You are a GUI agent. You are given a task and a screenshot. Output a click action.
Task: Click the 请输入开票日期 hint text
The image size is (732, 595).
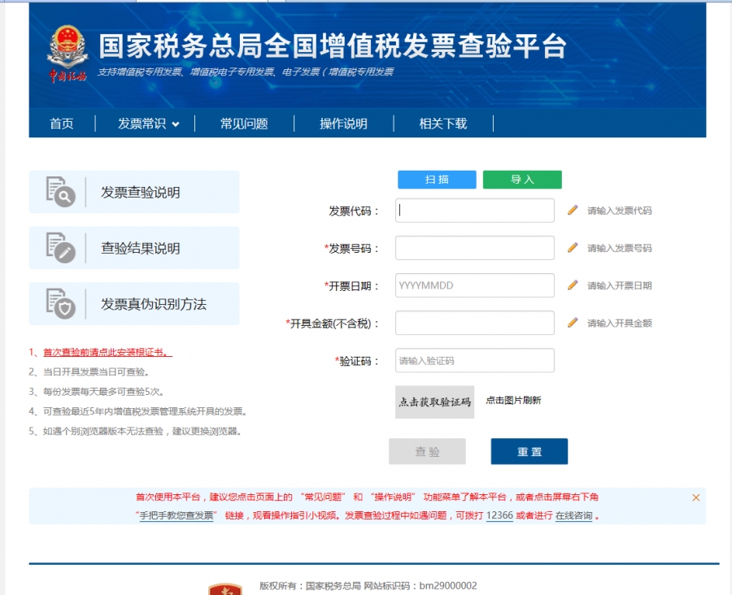point(620,285)
